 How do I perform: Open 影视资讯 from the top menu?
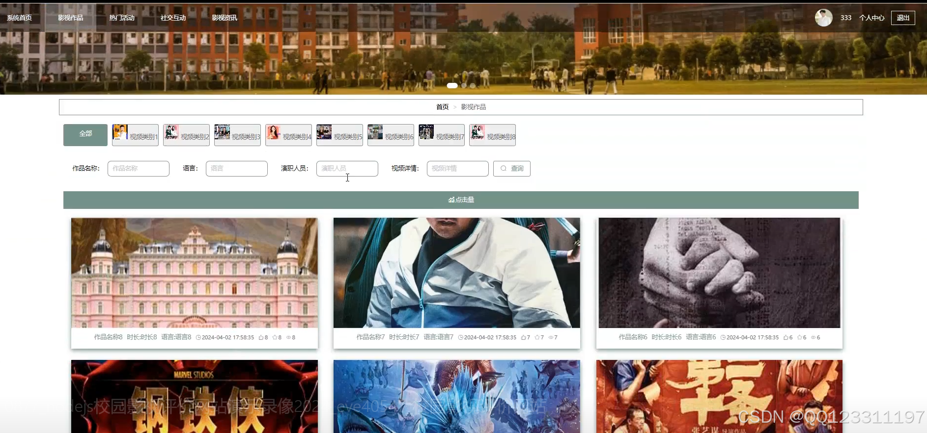[225, 18]
